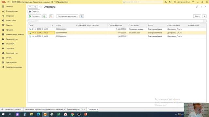Open Номенклатура и склад section
The width and height of the screenshot is (209, 117).
pos(15,34)
